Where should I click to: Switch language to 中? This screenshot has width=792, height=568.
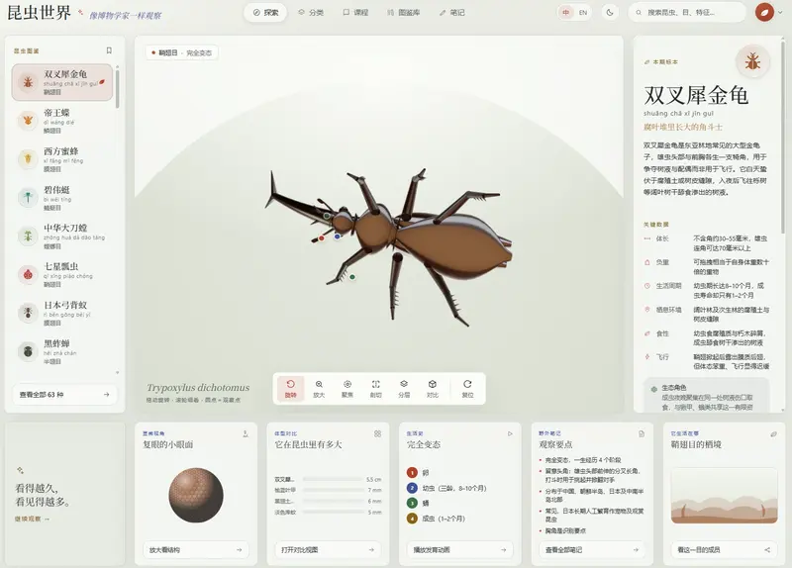[566, 13]
